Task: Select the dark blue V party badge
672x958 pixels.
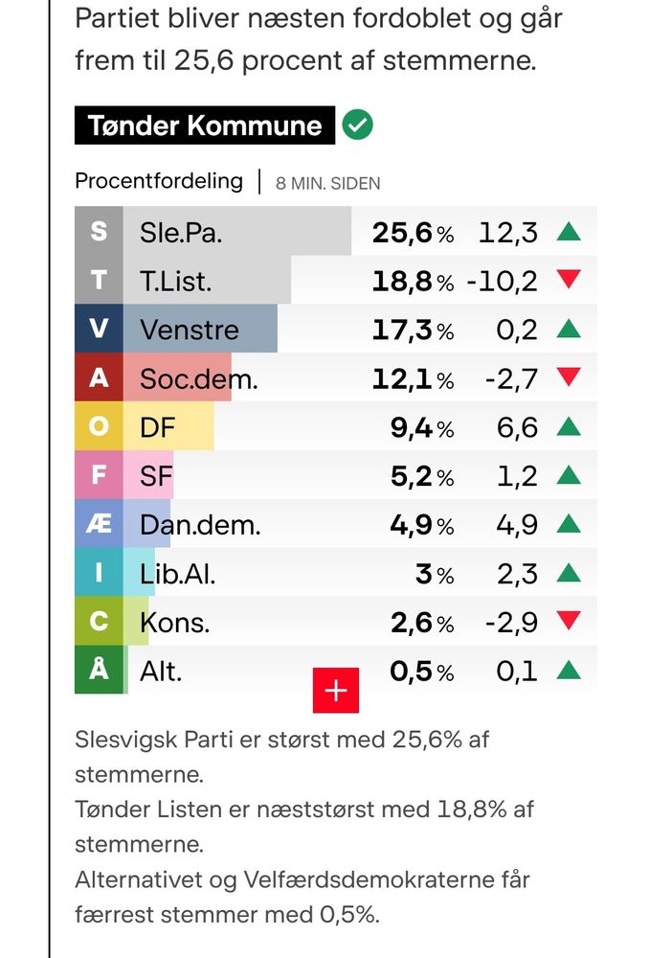Action: 99,329
